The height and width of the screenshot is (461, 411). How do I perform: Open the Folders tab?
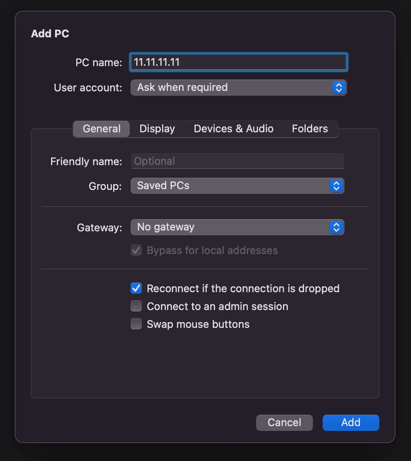[x=310, y=129]
